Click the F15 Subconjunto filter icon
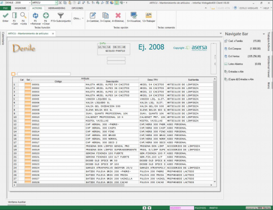Viewport: 273px width, 210px height. pyautogui.click(x=60, y=15)
